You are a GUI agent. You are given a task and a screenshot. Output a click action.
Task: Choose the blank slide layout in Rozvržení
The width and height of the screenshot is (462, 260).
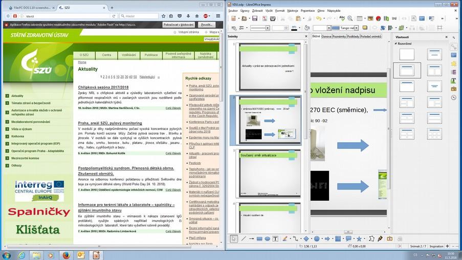click(x=407, y=55)
